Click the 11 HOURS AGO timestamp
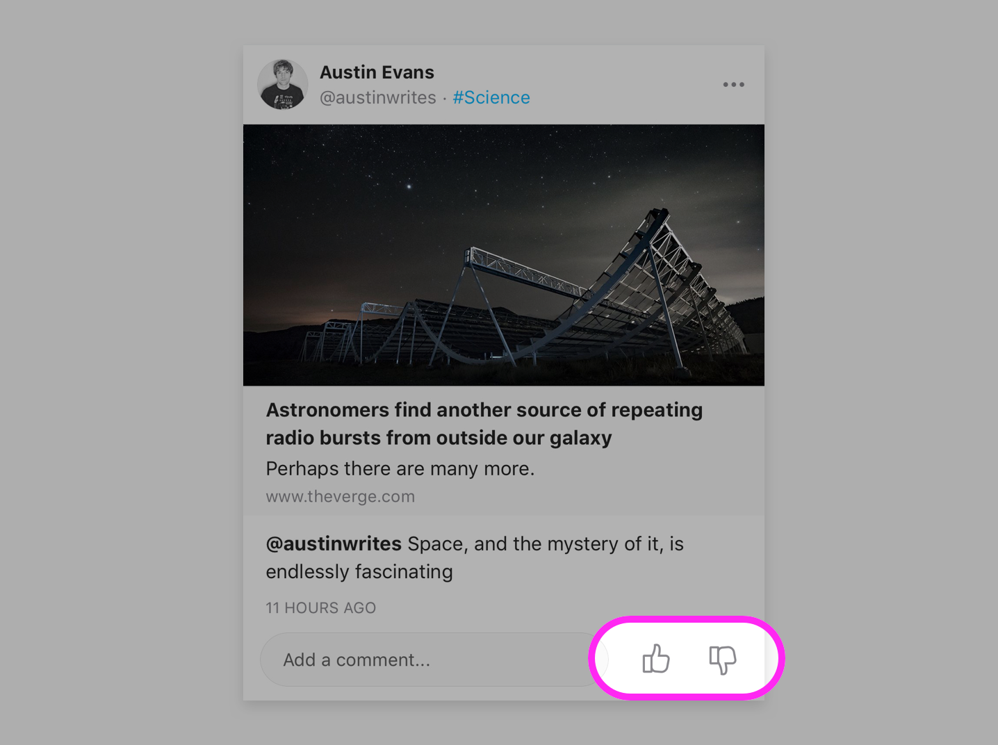998x745 pixels. [x=320, y=608]
